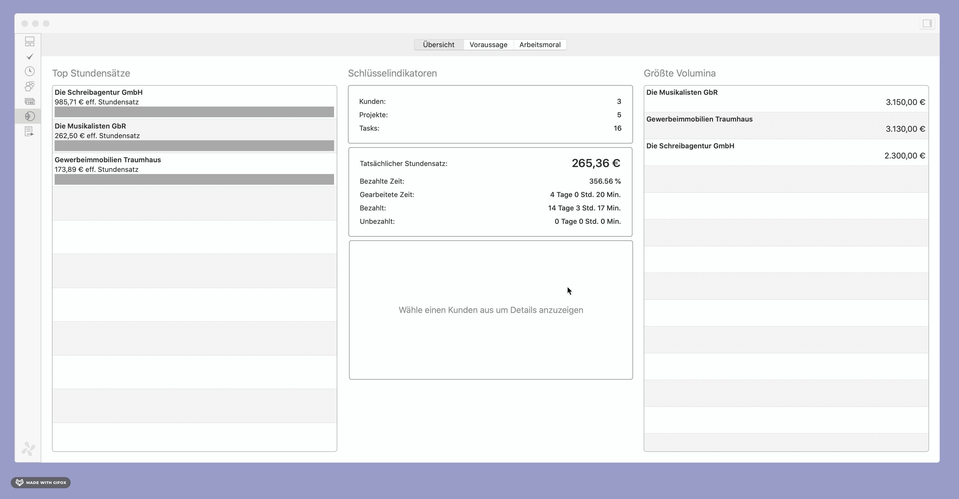Click the Größte Volumina heading
The width and height of the screenshot is (959, 499).
pyautogui.click(x=679, y=73)
